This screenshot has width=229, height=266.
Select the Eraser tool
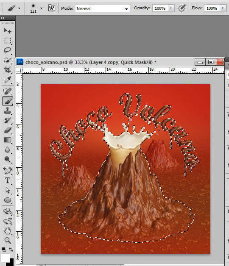8,130
